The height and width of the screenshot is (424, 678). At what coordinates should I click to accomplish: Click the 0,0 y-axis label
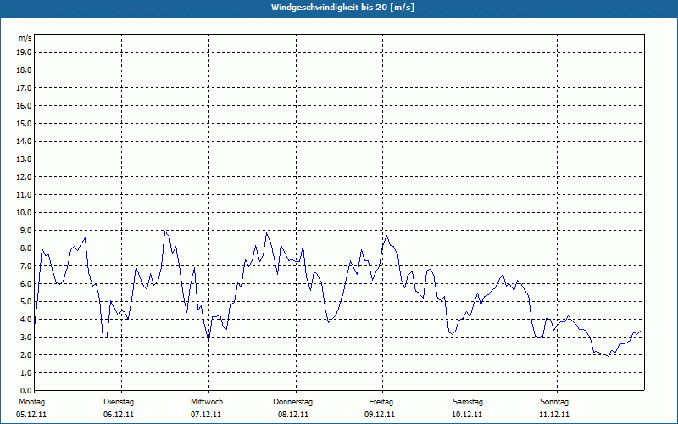pos(25,390)
